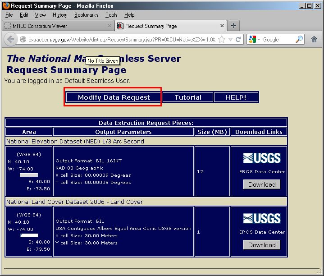Click the browser Back arrow button
The image size is (324, 276).
point(11,40)
